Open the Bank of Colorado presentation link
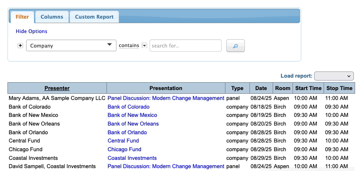 click(x=128, y=107)
